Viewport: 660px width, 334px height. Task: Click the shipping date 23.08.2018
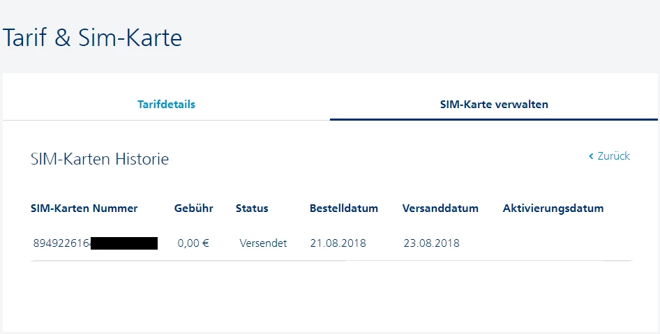[431, 243]
